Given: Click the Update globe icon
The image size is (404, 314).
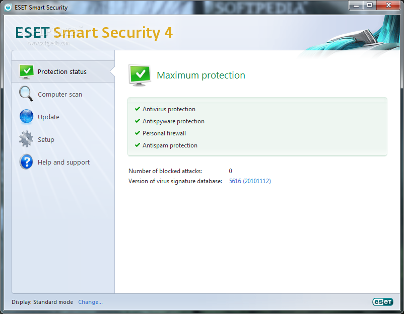Looking at the screenshot, I should (x=26, y=117).
